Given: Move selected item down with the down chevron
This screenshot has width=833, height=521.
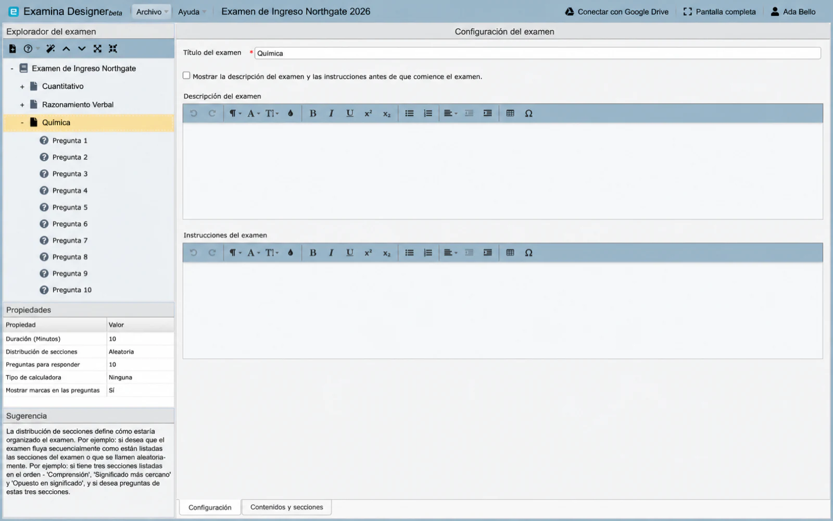Looking at the screenshot, I should (82, 48).
